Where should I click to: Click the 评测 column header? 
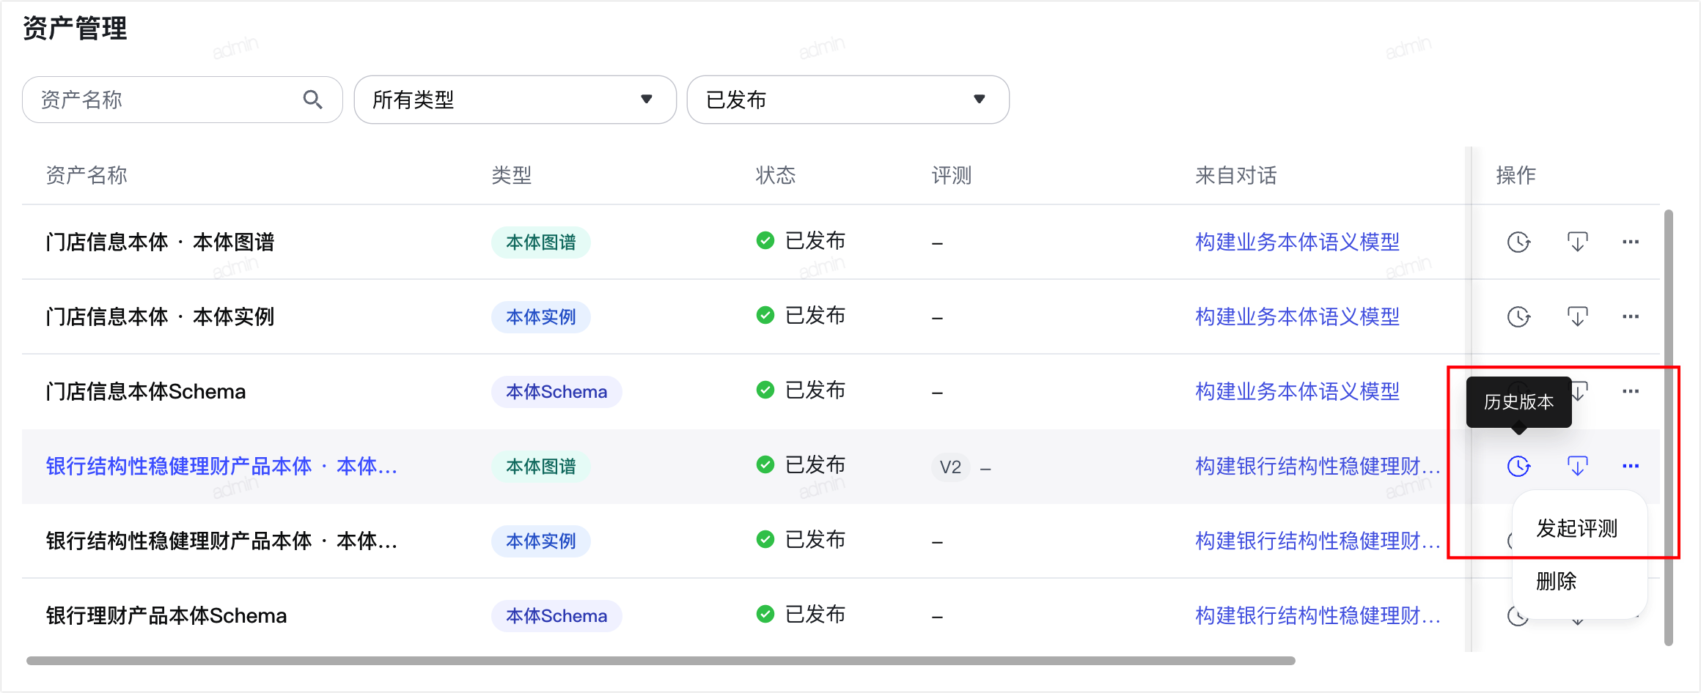952,175
